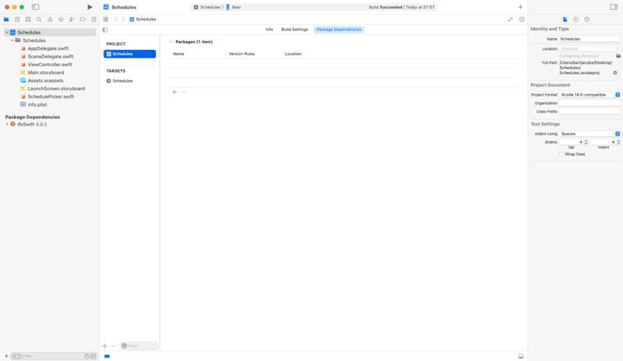Toggle the navigator sidebar in the toolbar
The width and height of the screenshot is (623, 361).
click(x=35, y=7)
